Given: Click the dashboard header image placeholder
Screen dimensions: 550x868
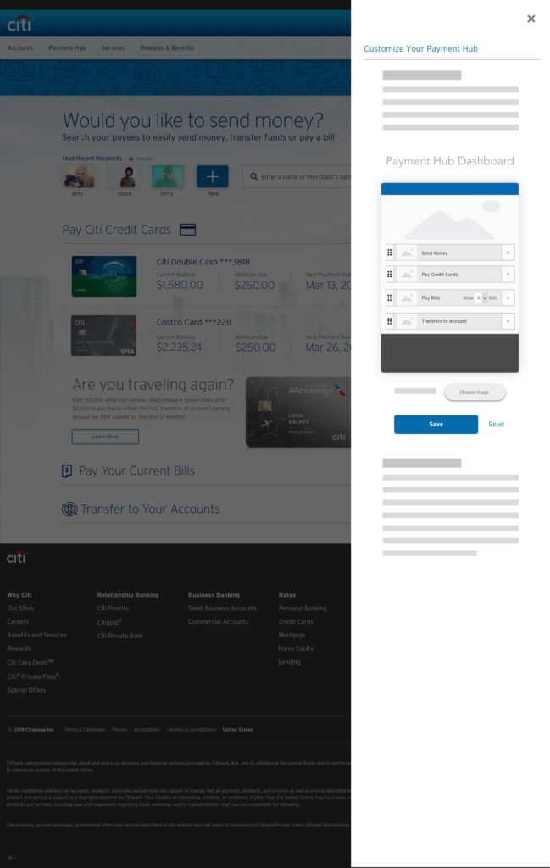Looking at the screenshot, I should click(450, 219).
